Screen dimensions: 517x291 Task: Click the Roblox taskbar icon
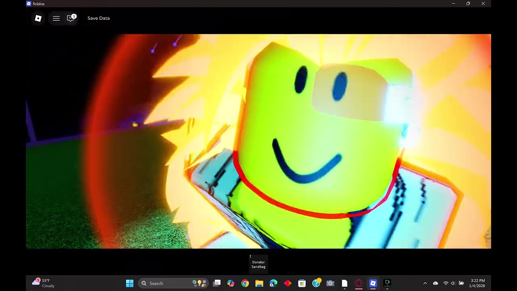tap(373, 283)
